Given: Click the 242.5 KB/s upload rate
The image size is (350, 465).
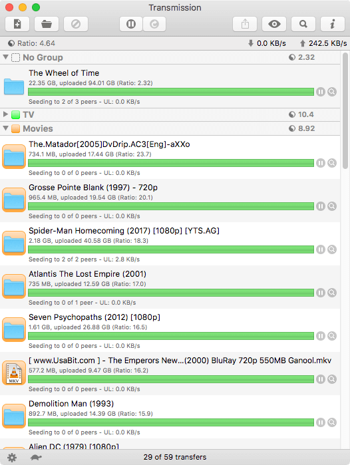Looking at the screenshot, I should pyautogui.click(x=328, y=43).
